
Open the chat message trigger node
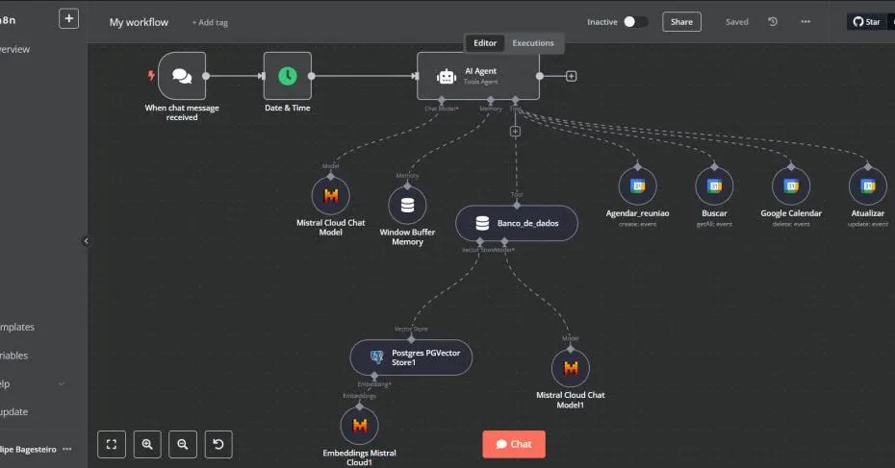182,76
